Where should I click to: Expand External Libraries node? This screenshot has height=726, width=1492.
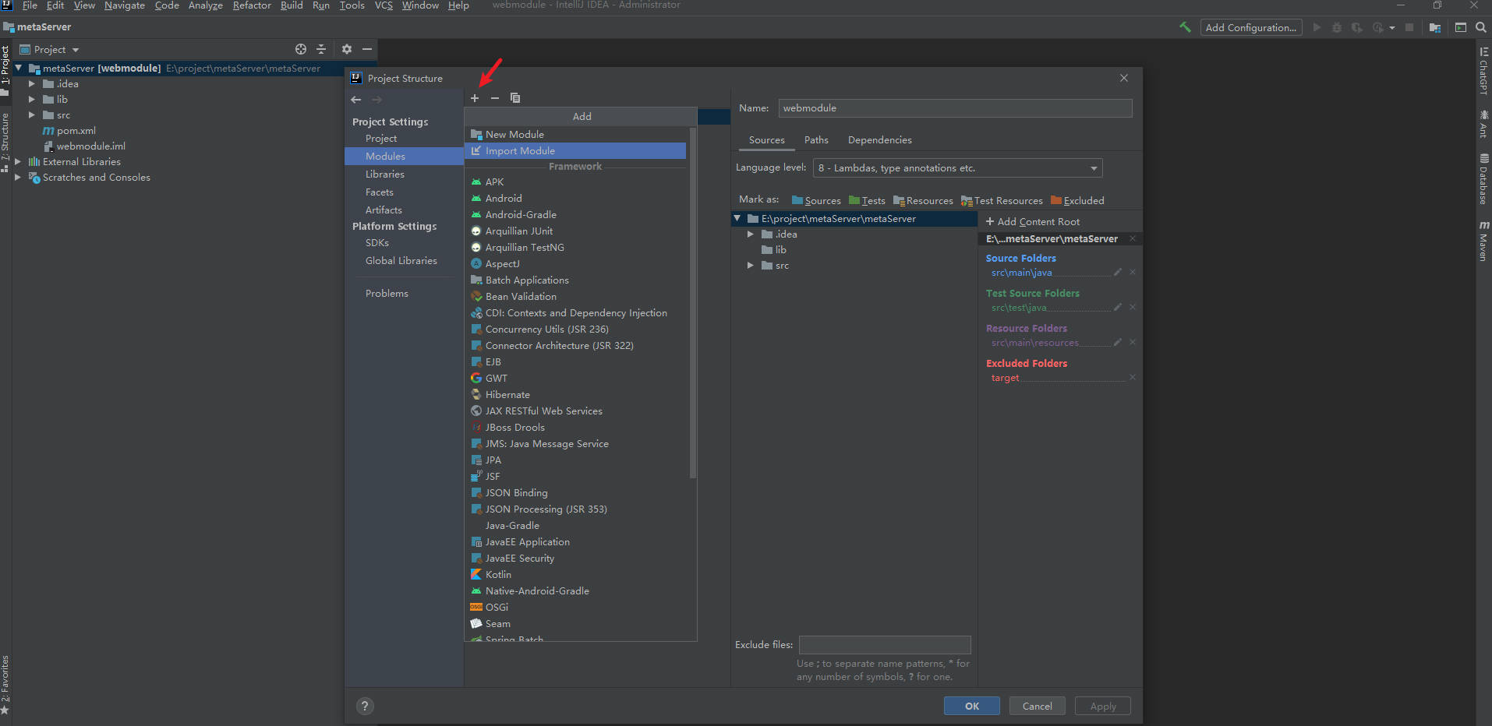click(x=18, y=161)
